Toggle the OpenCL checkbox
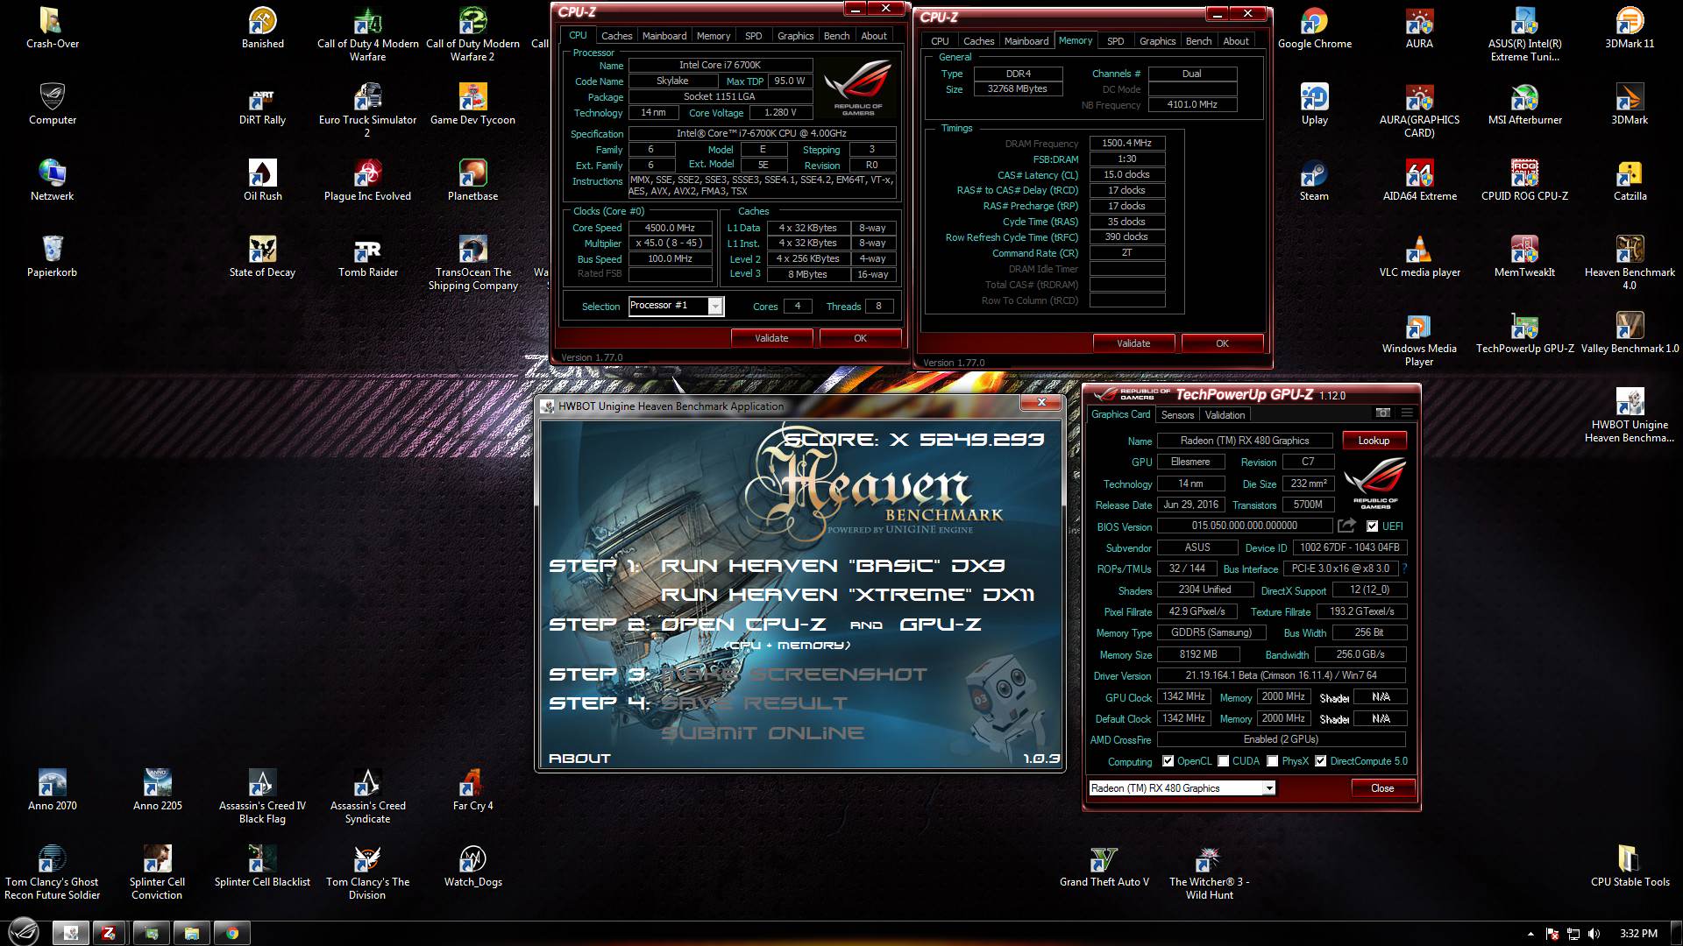The height and width of the screenshot is (946, 1683). pyautogui.click(x=1168, y=761)
